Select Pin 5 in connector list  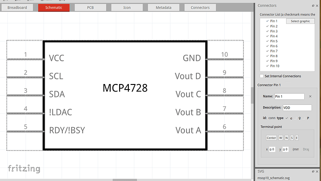coord(274,41)
